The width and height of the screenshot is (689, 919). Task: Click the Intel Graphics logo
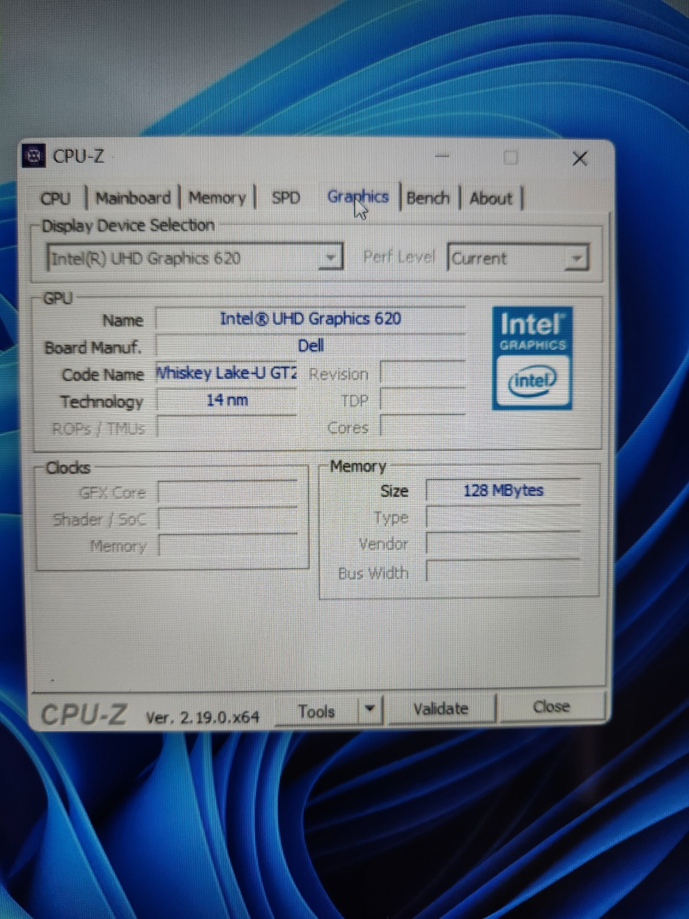532,358
